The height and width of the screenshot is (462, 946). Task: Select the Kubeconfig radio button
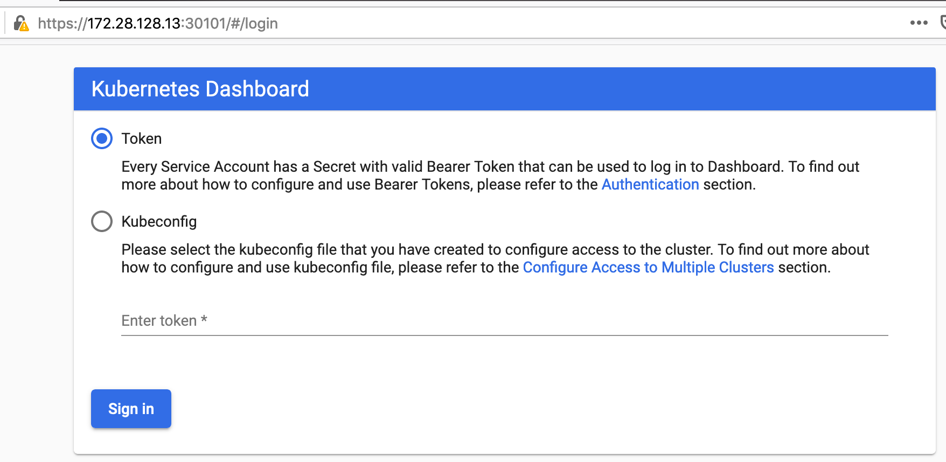(x=102, y=221)
